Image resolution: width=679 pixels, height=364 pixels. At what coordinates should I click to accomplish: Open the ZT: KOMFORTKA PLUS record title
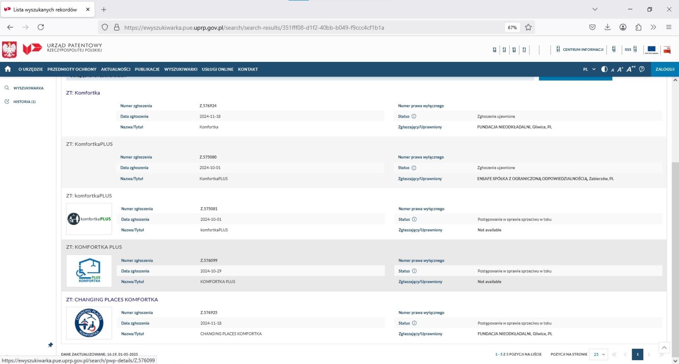coord(94,247)
